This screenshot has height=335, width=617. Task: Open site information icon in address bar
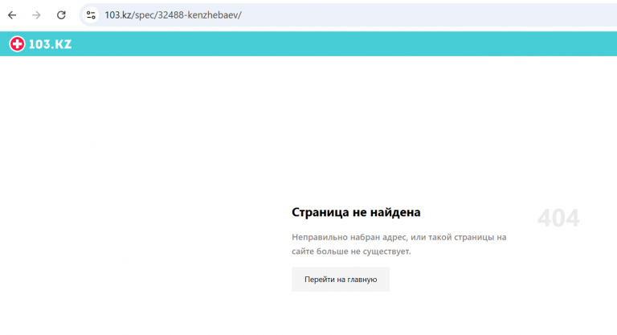pyautogui.click(x=91, y=15)
